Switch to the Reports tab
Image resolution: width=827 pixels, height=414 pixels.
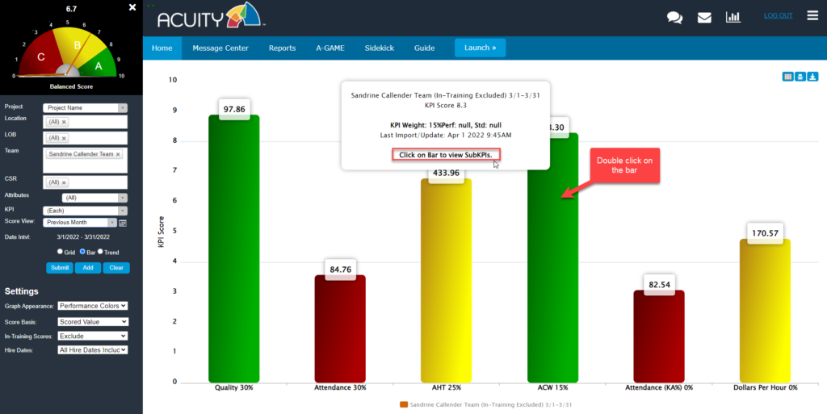click(x=282, y=48)
